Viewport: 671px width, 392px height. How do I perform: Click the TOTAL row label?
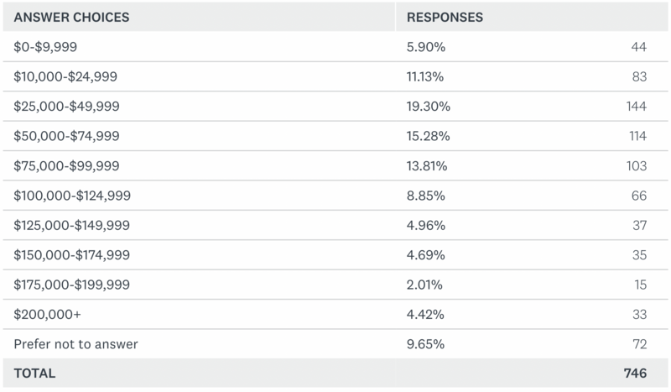tap(34, 374)
